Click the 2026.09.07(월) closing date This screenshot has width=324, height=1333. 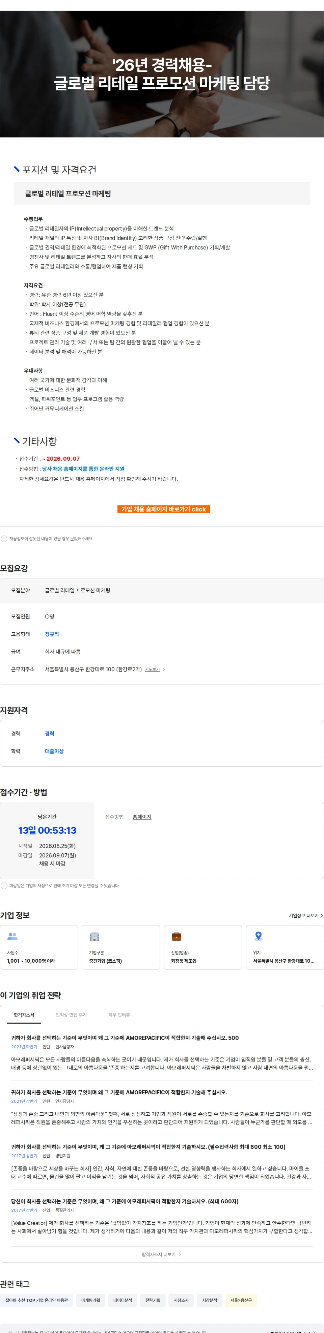(x=57, y=855)
